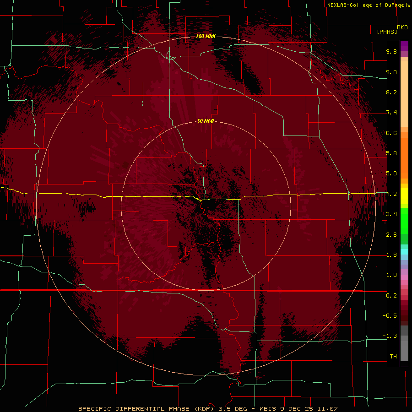Screen dimensions: 412x412
Task: Click the "0.5 DEG" elevation text in caption
Action: 233,409
